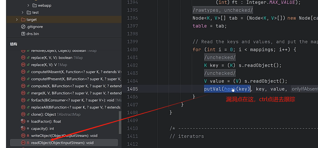Click the test folder icon

coord(29,13)
